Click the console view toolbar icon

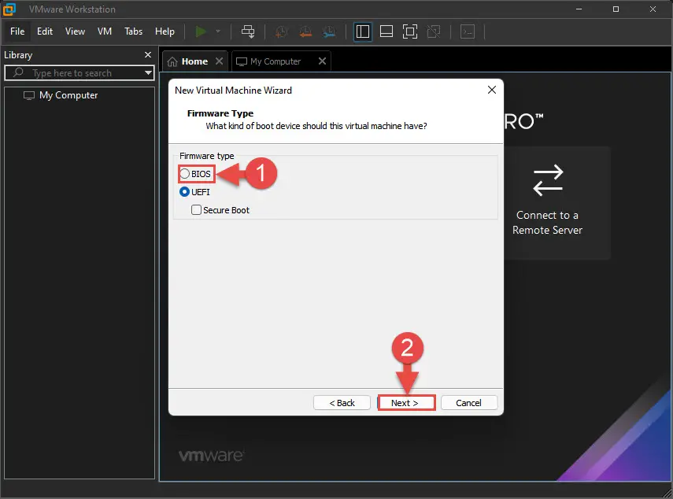[x=468, y=31]
